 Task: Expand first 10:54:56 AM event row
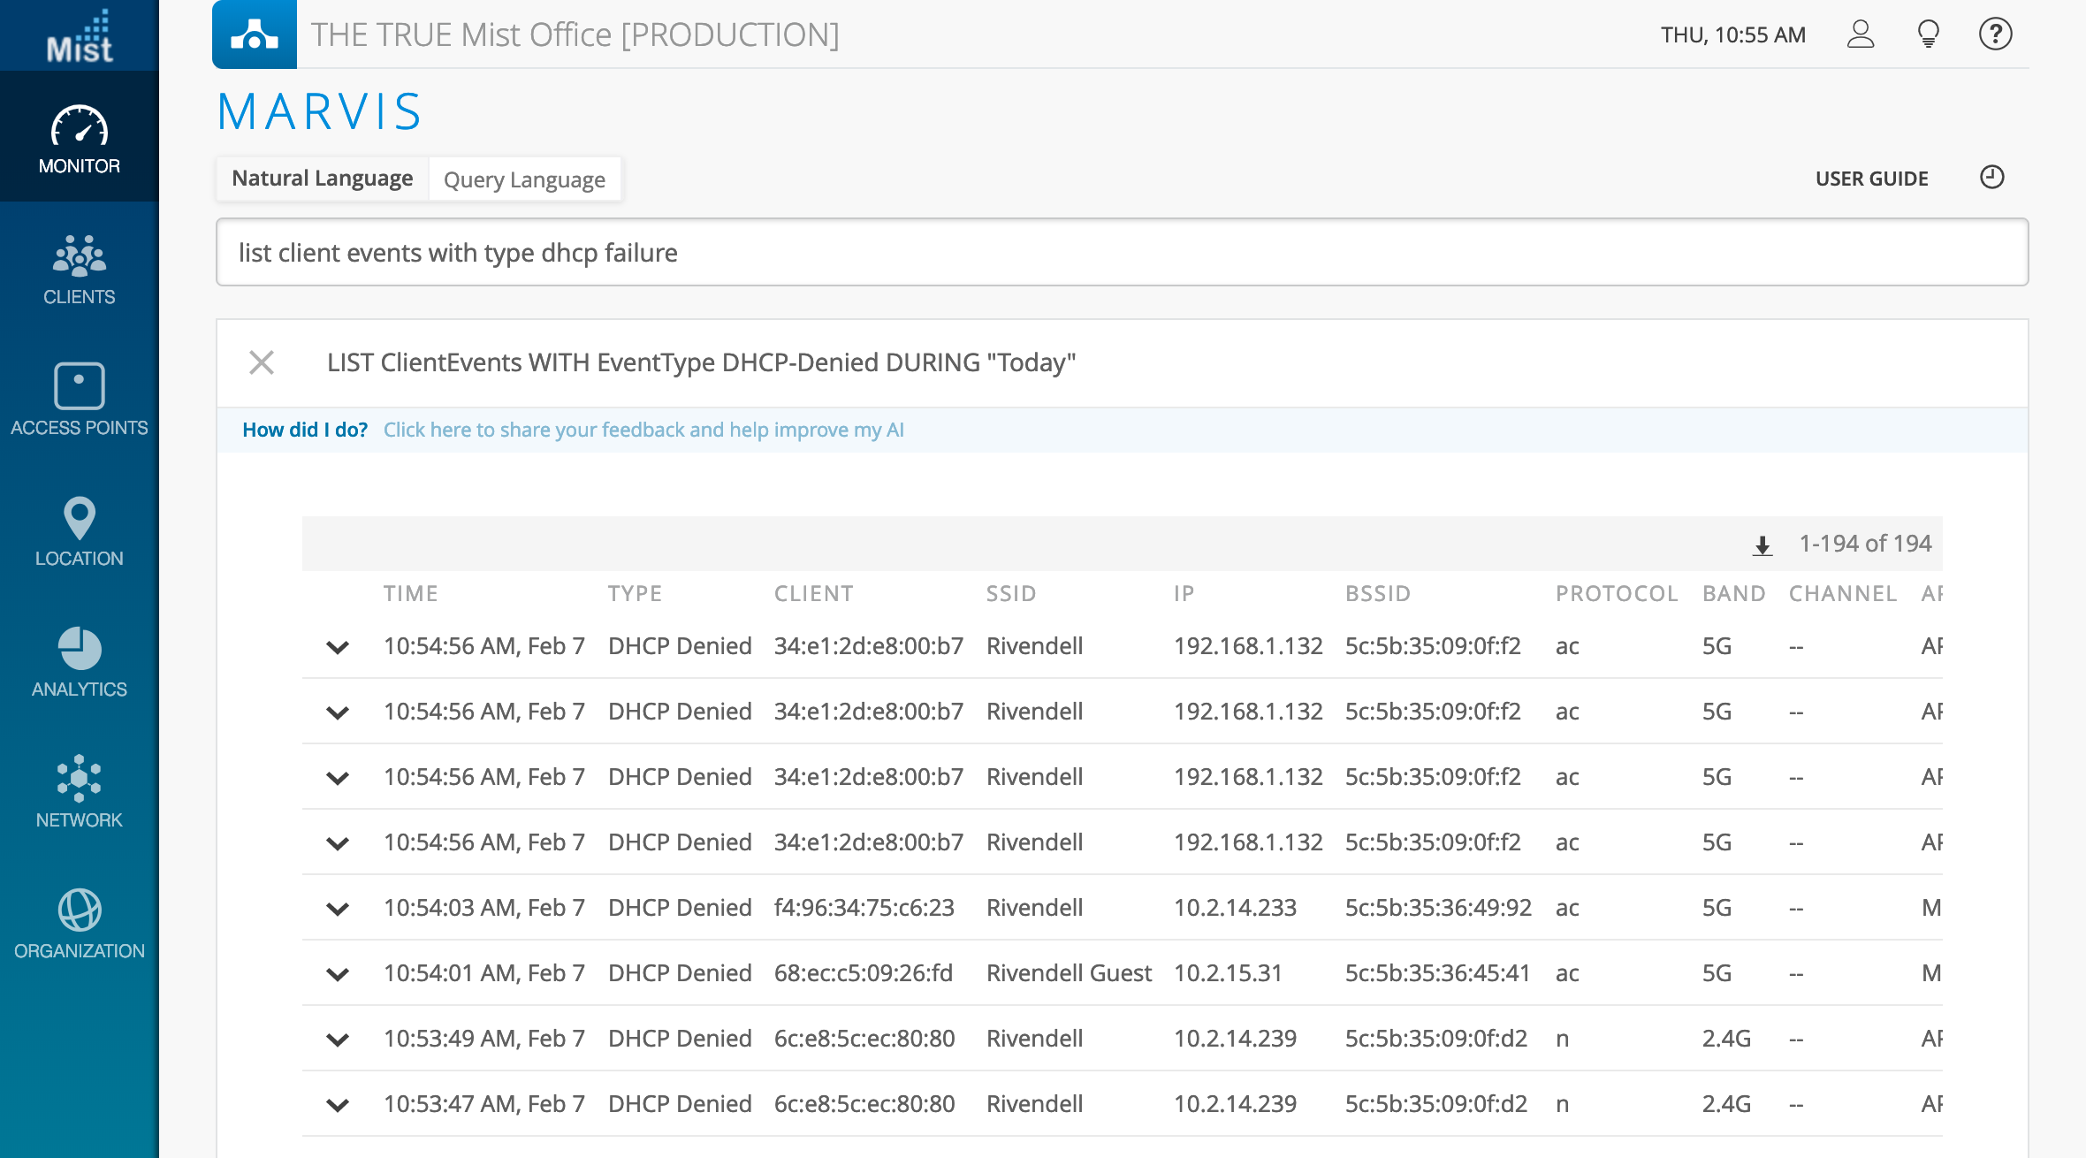click(338, 647)
